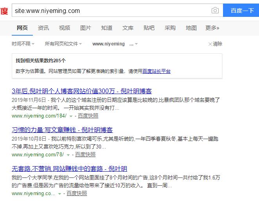Switch to the 资讯 tab

click(43, 28)
